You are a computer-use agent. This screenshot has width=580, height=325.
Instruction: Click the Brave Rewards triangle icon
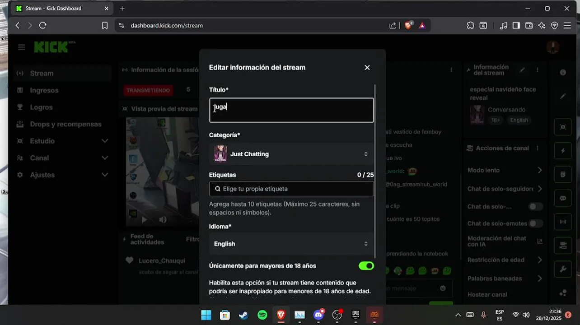point(422,26)
